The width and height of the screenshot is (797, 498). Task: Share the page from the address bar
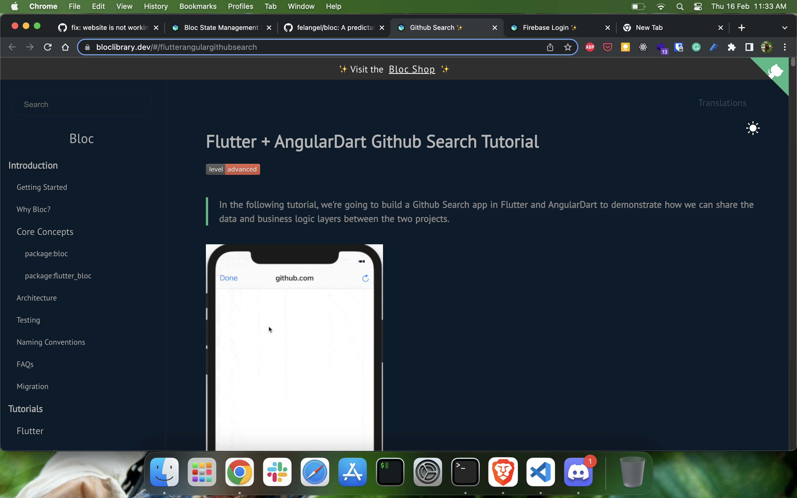tap(550, 47)
